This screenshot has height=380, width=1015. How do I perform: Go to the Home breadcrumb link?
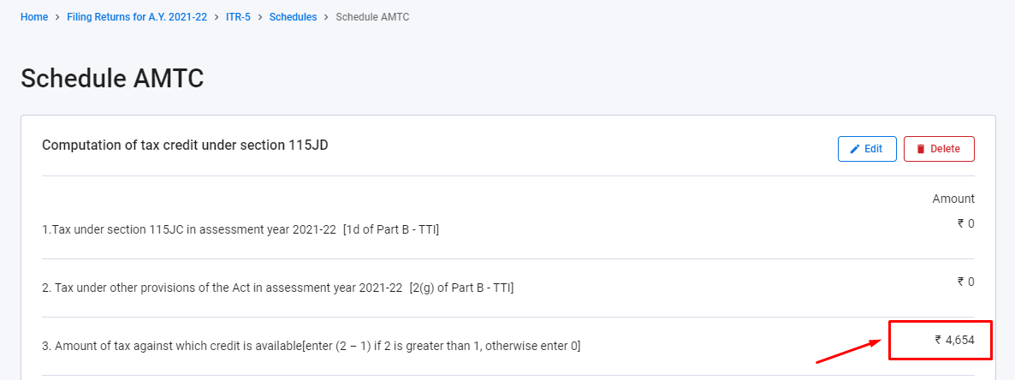(x=34, y=17)
